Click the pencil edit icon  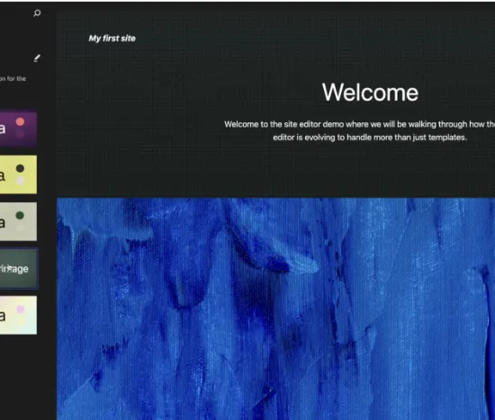tap(37, 58)
